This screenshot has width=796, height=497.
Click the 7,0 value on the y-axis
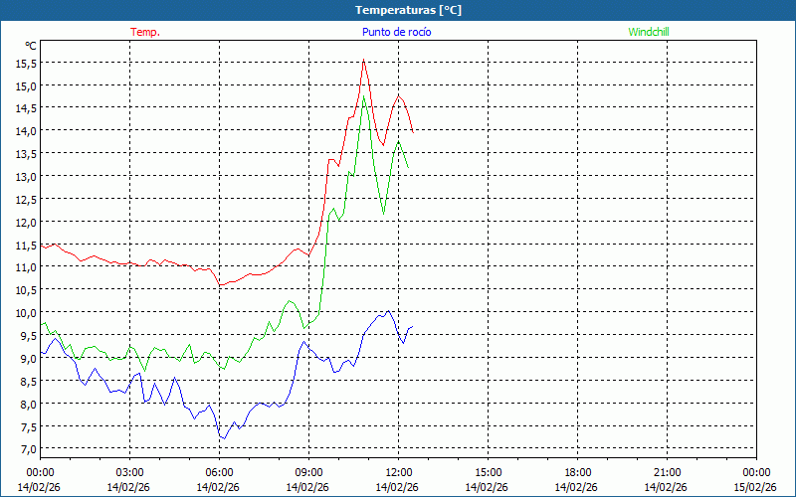pos(26,449)
